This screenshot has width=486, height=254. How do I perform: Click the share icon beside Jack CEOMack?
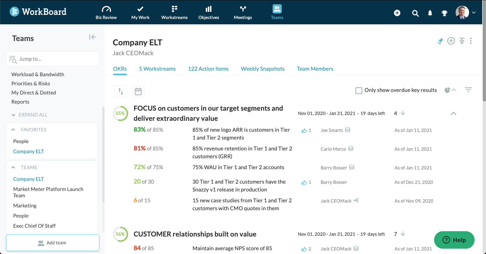click(356, 200)
